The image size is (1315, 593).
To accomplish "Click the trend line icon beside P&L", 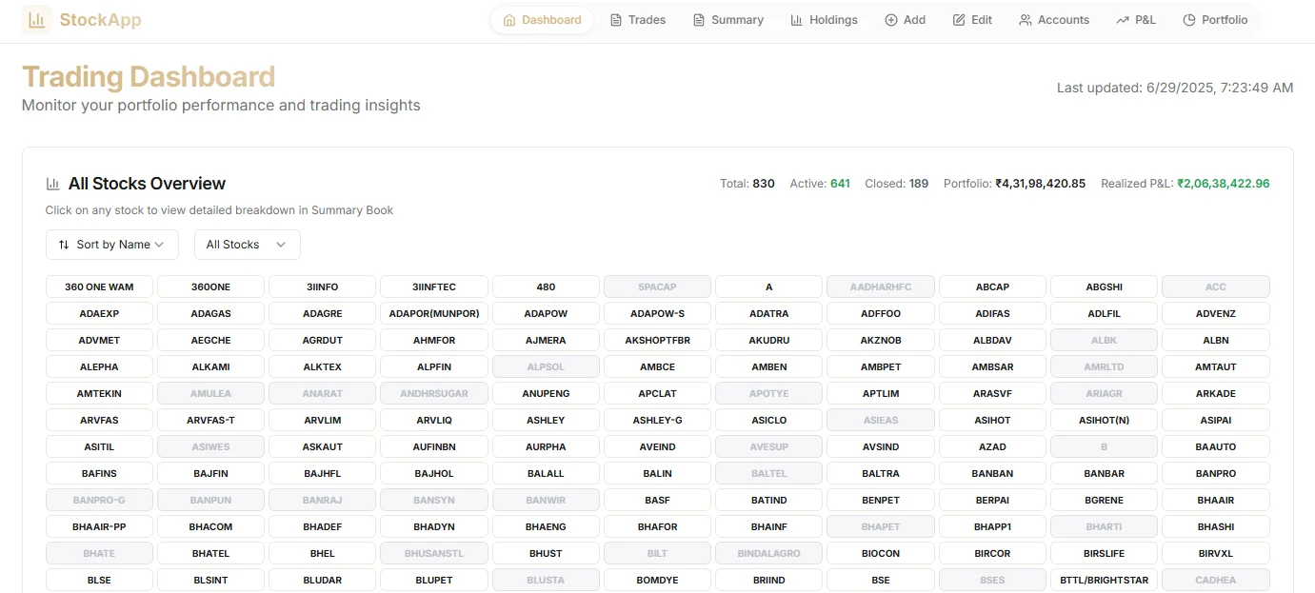I will 1123,20.
